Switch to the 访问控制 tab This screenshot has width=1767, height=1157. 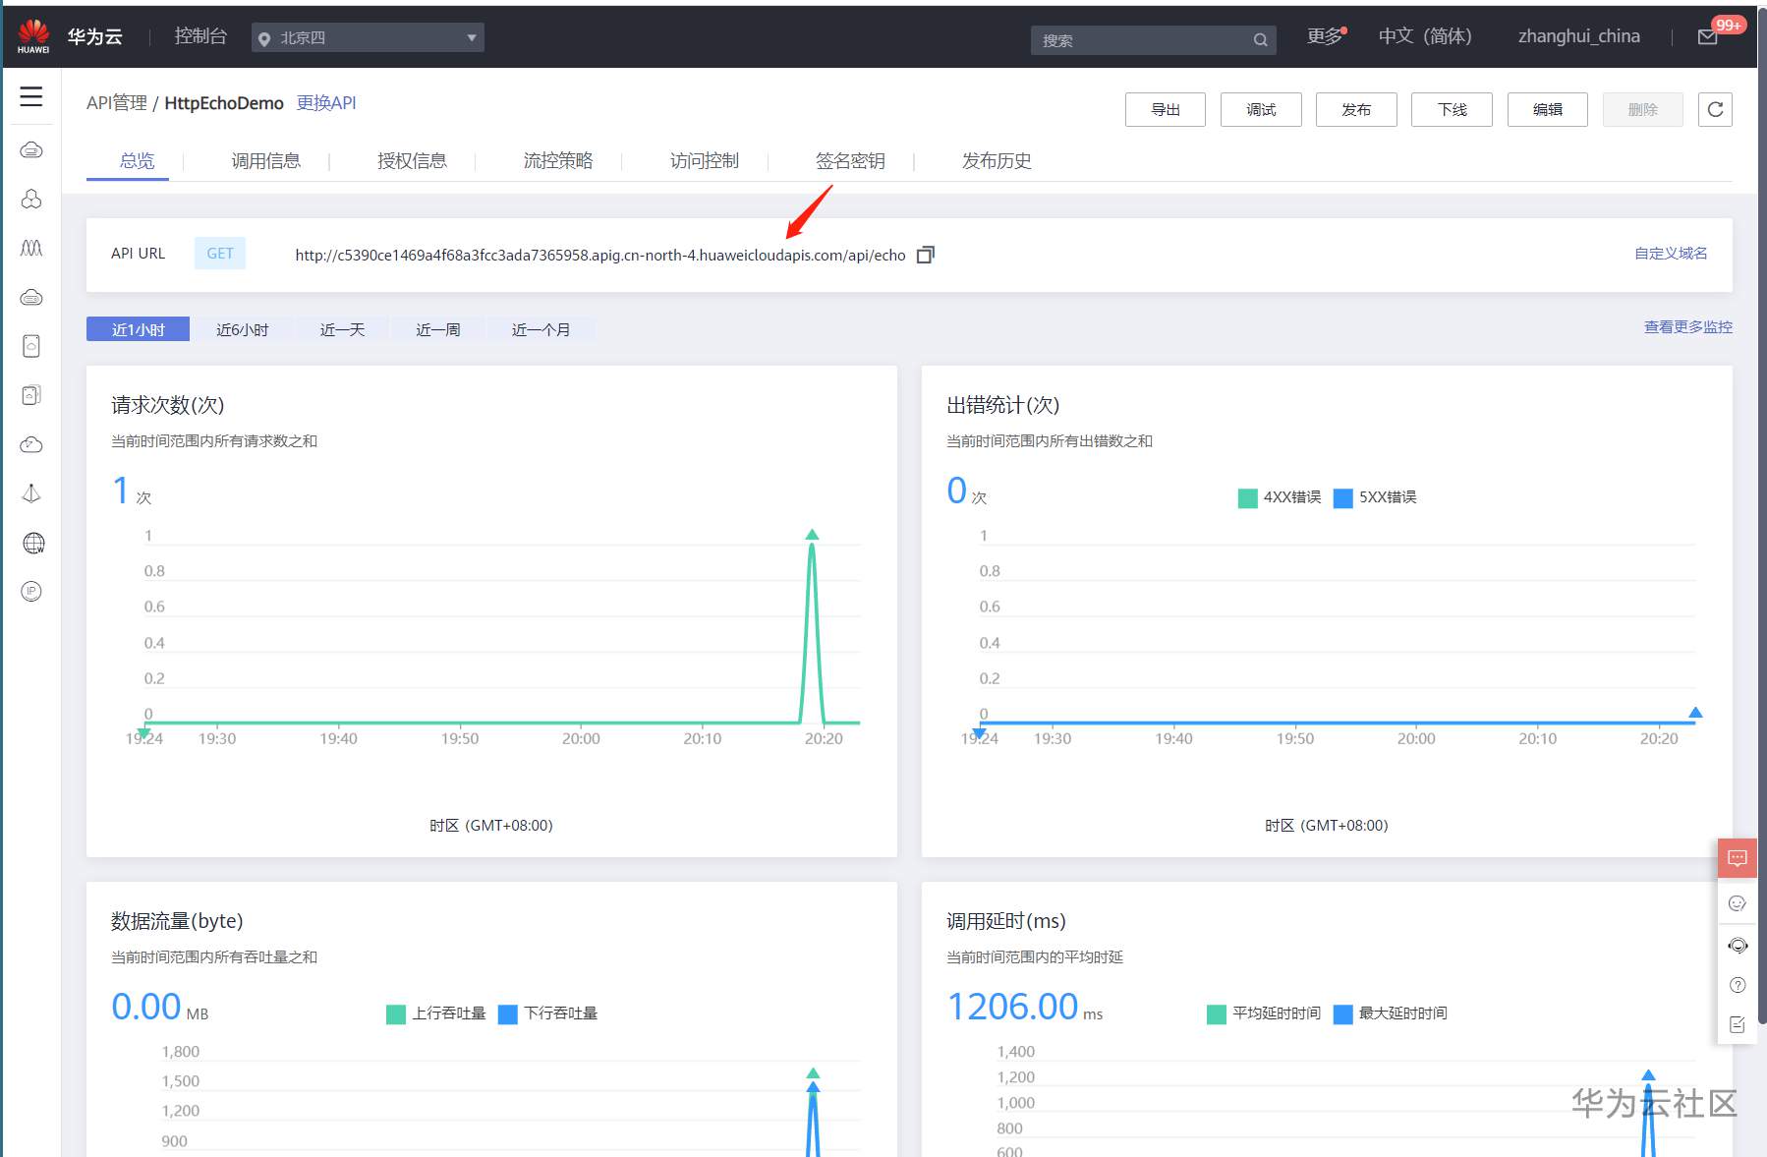pyautogui.click(x=704, y=161)
